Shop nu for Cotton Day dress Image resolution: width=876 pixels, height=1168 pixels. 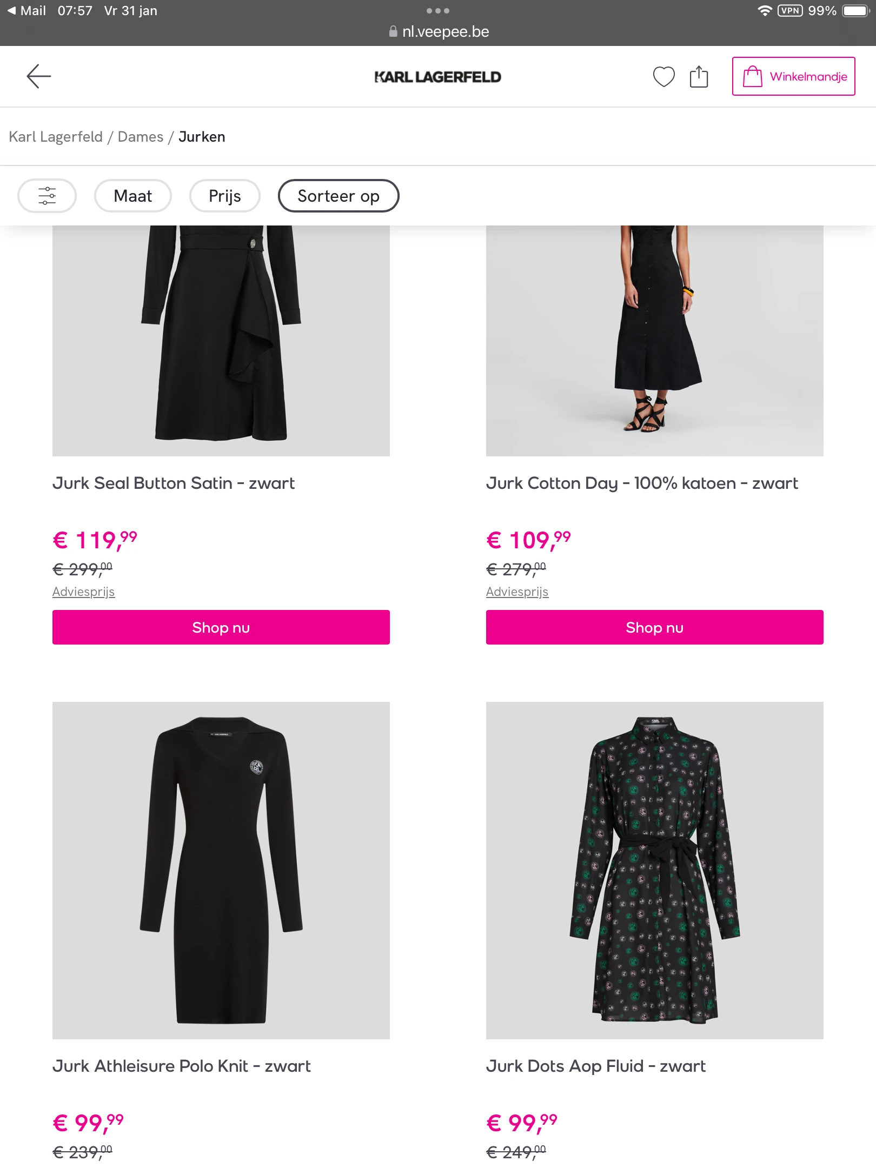pos(654,627)
